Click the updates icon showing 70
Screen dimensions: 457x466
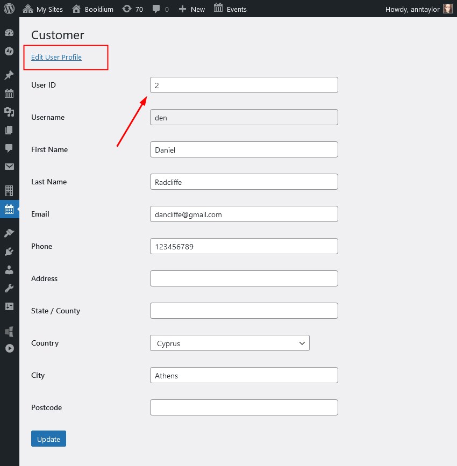coord(133,9)
